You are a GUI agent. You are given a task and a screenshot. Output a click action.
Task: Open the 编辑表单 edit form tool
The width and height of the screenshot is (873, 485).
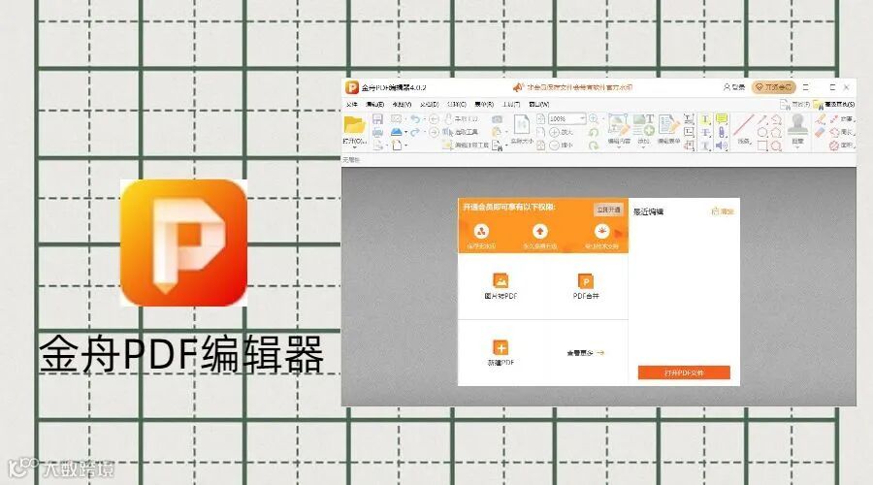tap(668, 130)
